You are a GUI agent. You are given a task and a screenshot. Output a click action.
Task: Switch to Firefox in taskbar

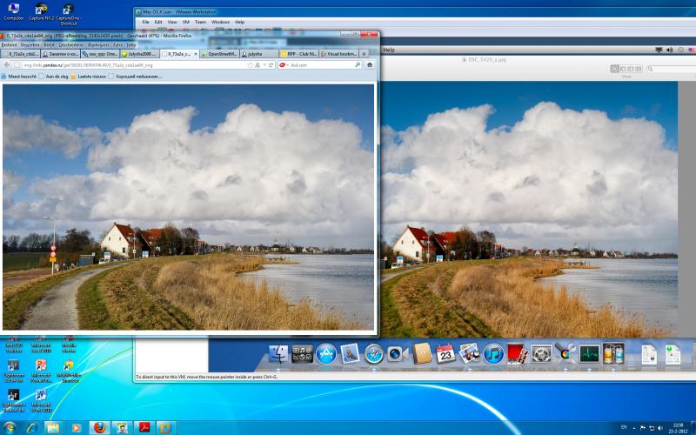(100, 428)
